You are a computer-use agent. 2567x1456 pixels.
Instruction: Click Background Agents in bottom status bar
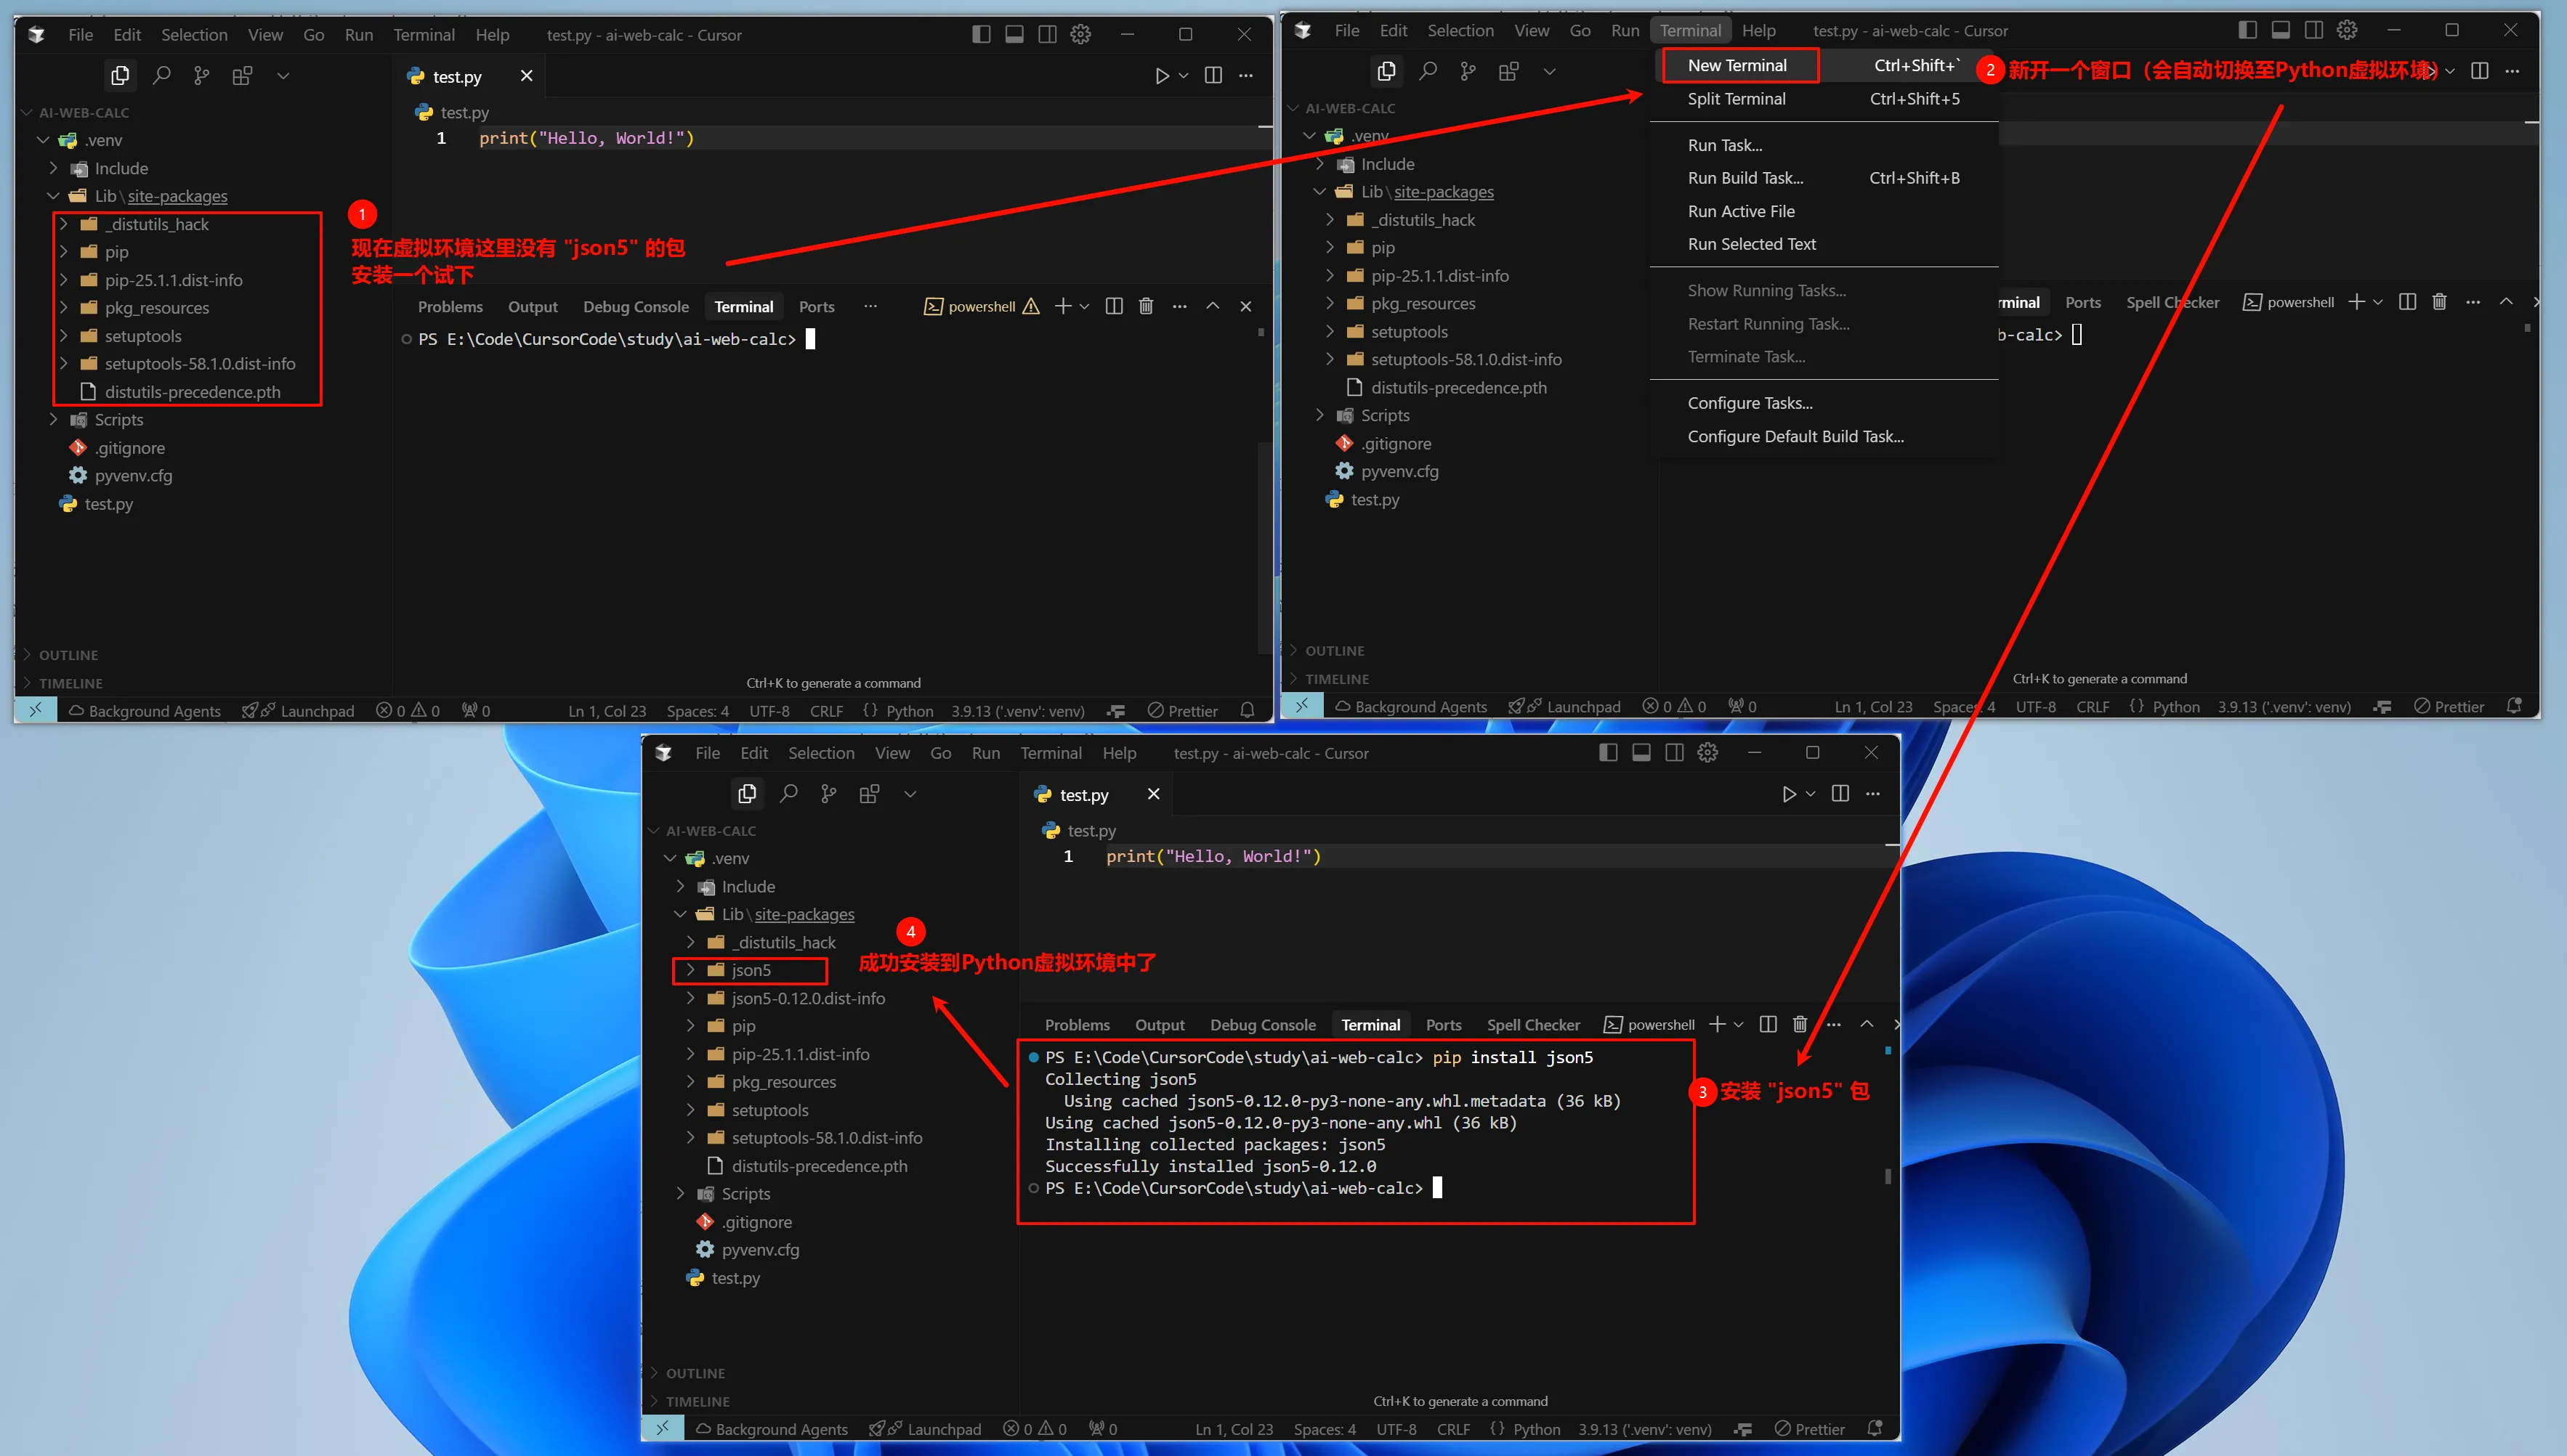772,1428
